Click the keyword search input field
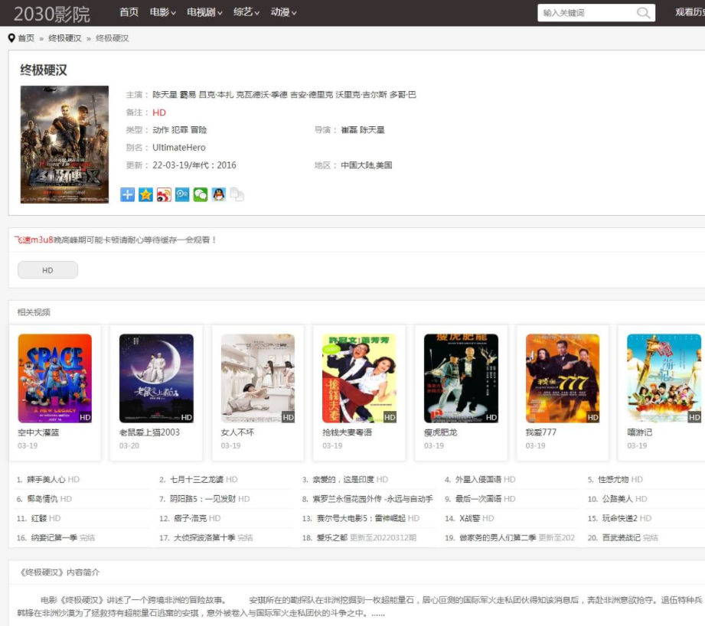The image size is (705, 626). pyautogui.click(x=587, y=12)
